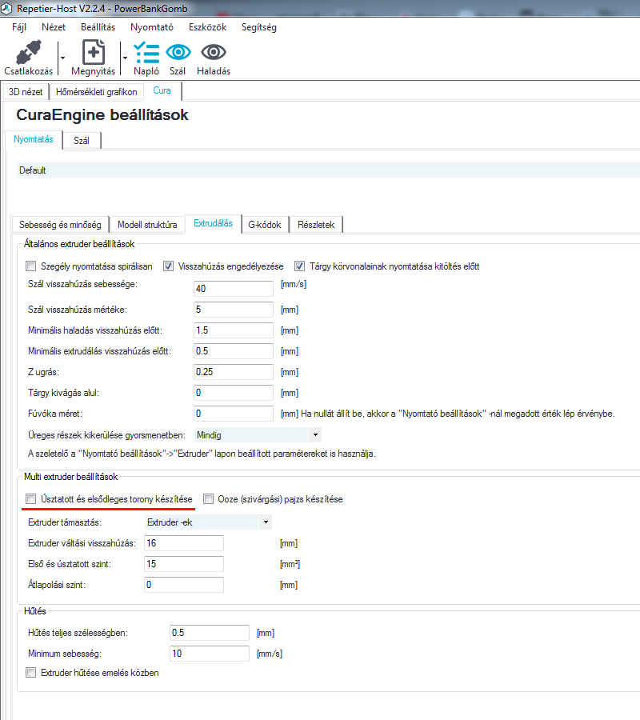The height and width of the screenshot is (720, 640).
Task: Select the Nyomtatás settings tab
Action: click(x=34, y=139)
